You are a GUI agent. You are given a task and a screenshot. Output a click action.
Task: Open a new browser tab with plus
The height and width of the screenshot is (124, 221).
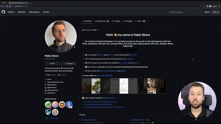tap(31, 3)
